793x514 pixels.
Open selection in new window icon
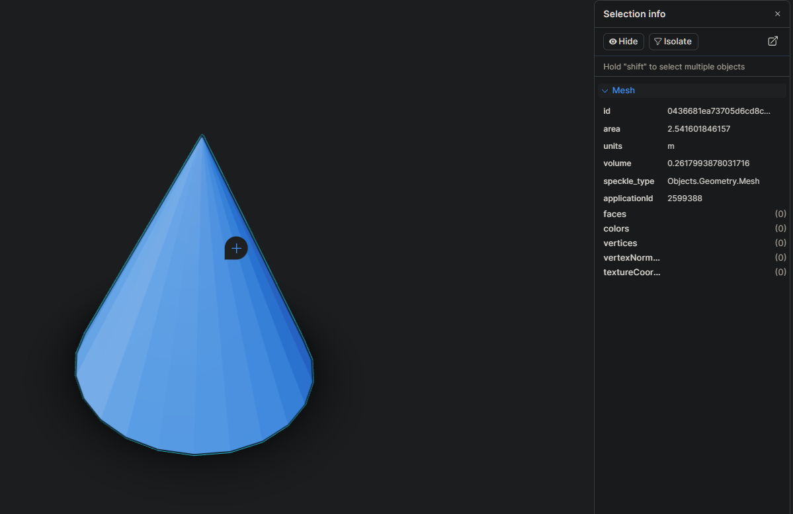(772, 41)
